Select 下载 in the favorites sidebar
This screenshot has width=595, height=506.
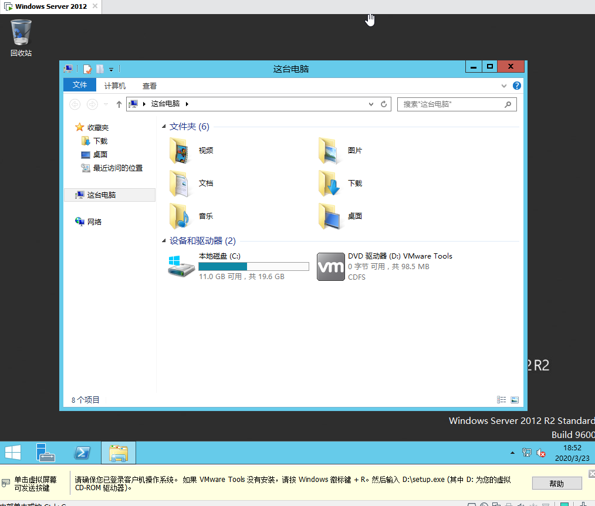click(100, 141)
